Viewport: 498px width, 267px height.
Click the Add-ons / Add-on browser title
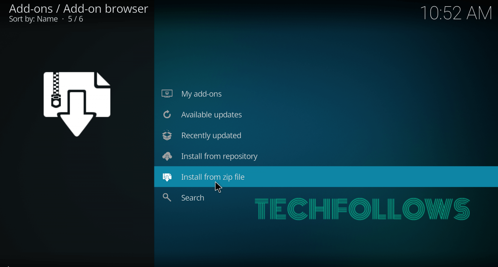[x=78, y=9]
